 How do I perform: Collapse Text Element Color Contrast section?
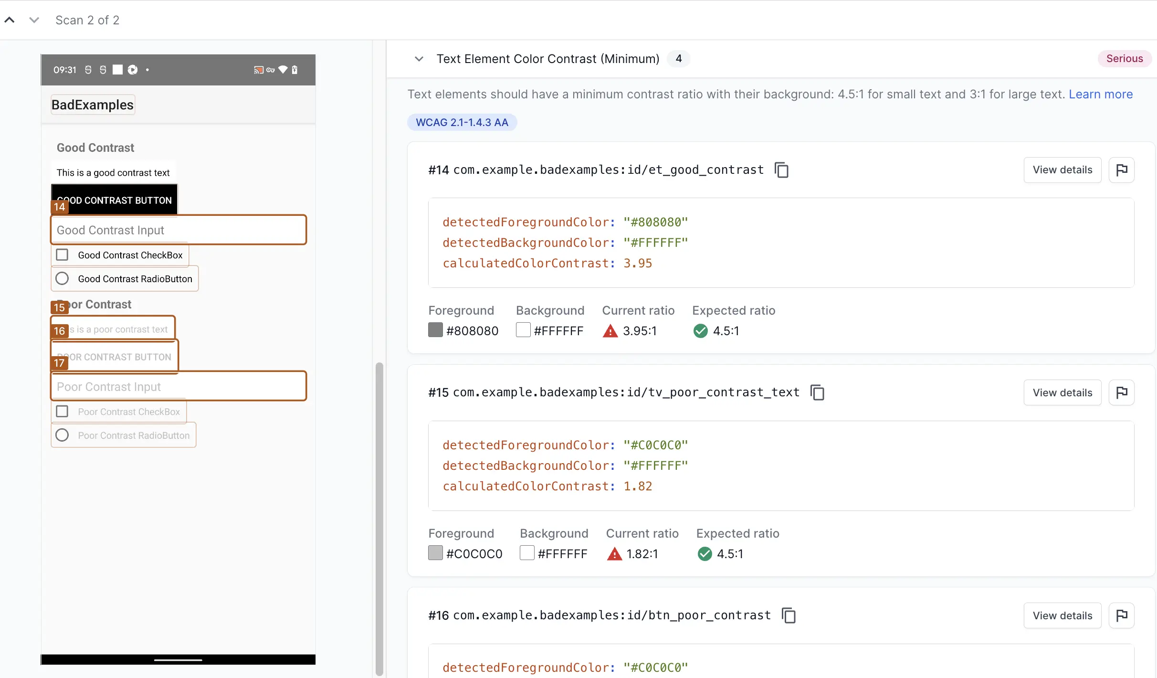(419, 59)
